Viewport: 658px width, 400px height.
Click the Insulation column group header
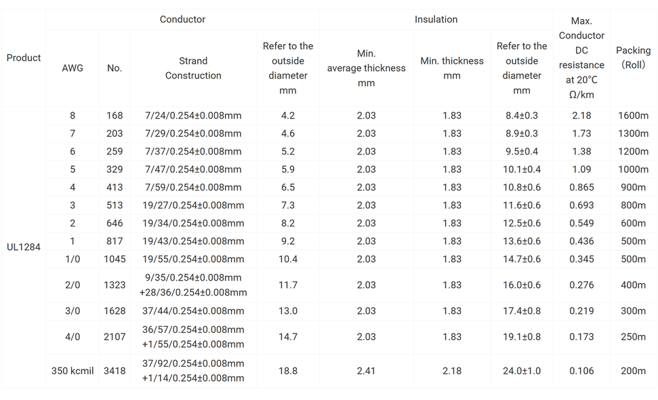coord(436,20)
